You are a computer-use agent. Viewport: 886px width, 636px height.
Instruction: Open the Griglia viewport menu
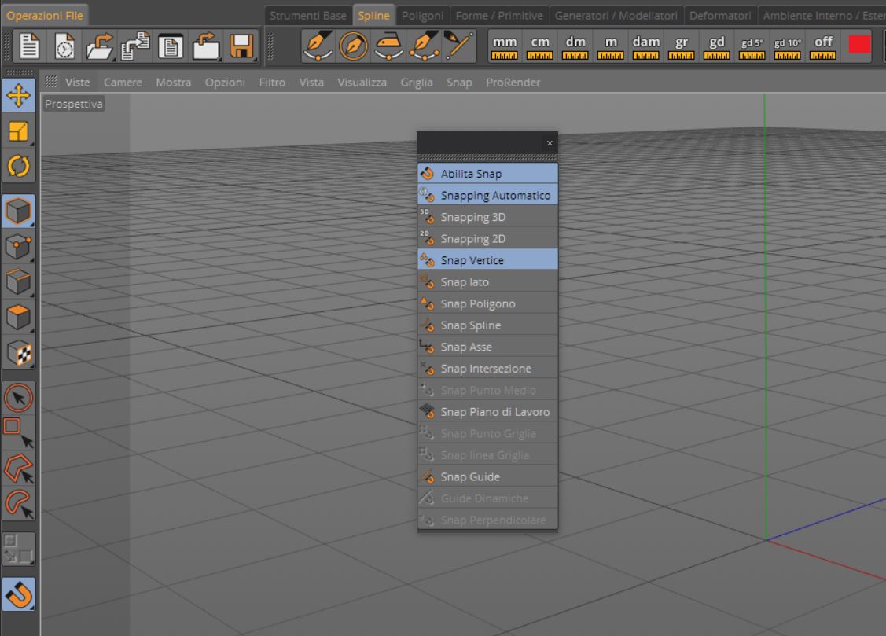(417, 83)
